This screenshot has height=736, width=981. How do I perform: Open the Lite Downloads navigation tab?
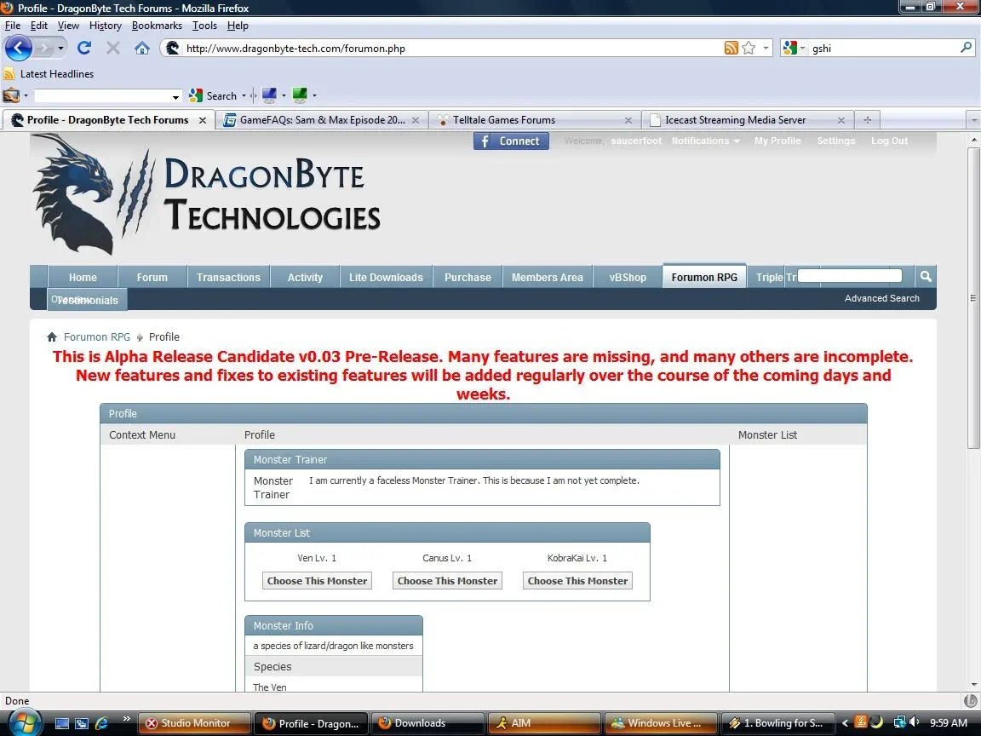click(x=386, y=277)
